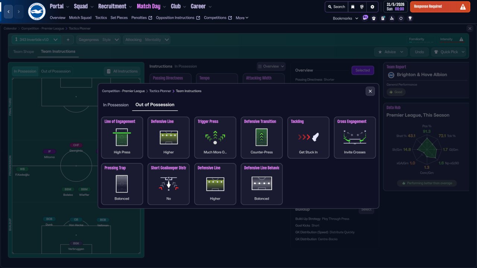Click the Response Required button
477x268 pixels.
440,7
